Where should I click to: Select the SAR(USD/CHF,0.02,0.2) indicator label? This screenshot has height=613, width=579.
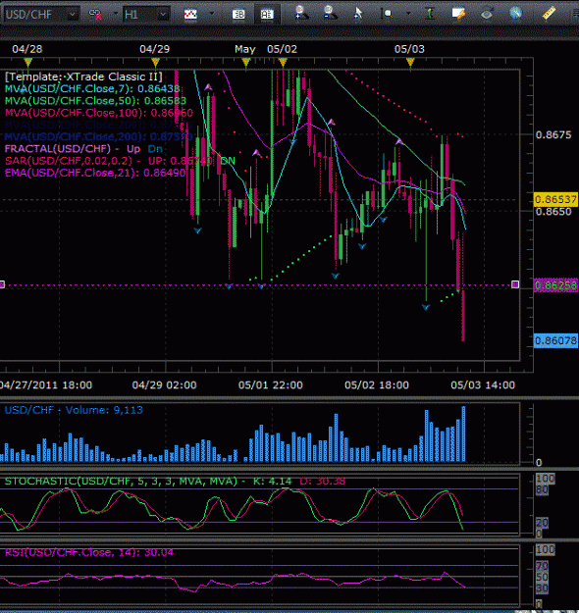tap(120, 161)
